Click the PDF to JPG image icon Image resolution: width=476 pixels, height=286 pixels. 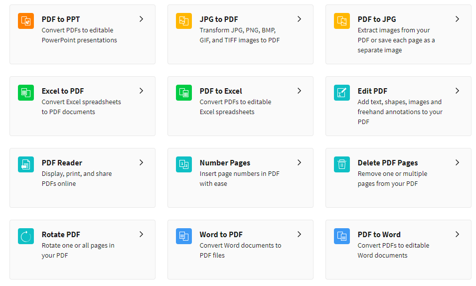click(342, 21)
